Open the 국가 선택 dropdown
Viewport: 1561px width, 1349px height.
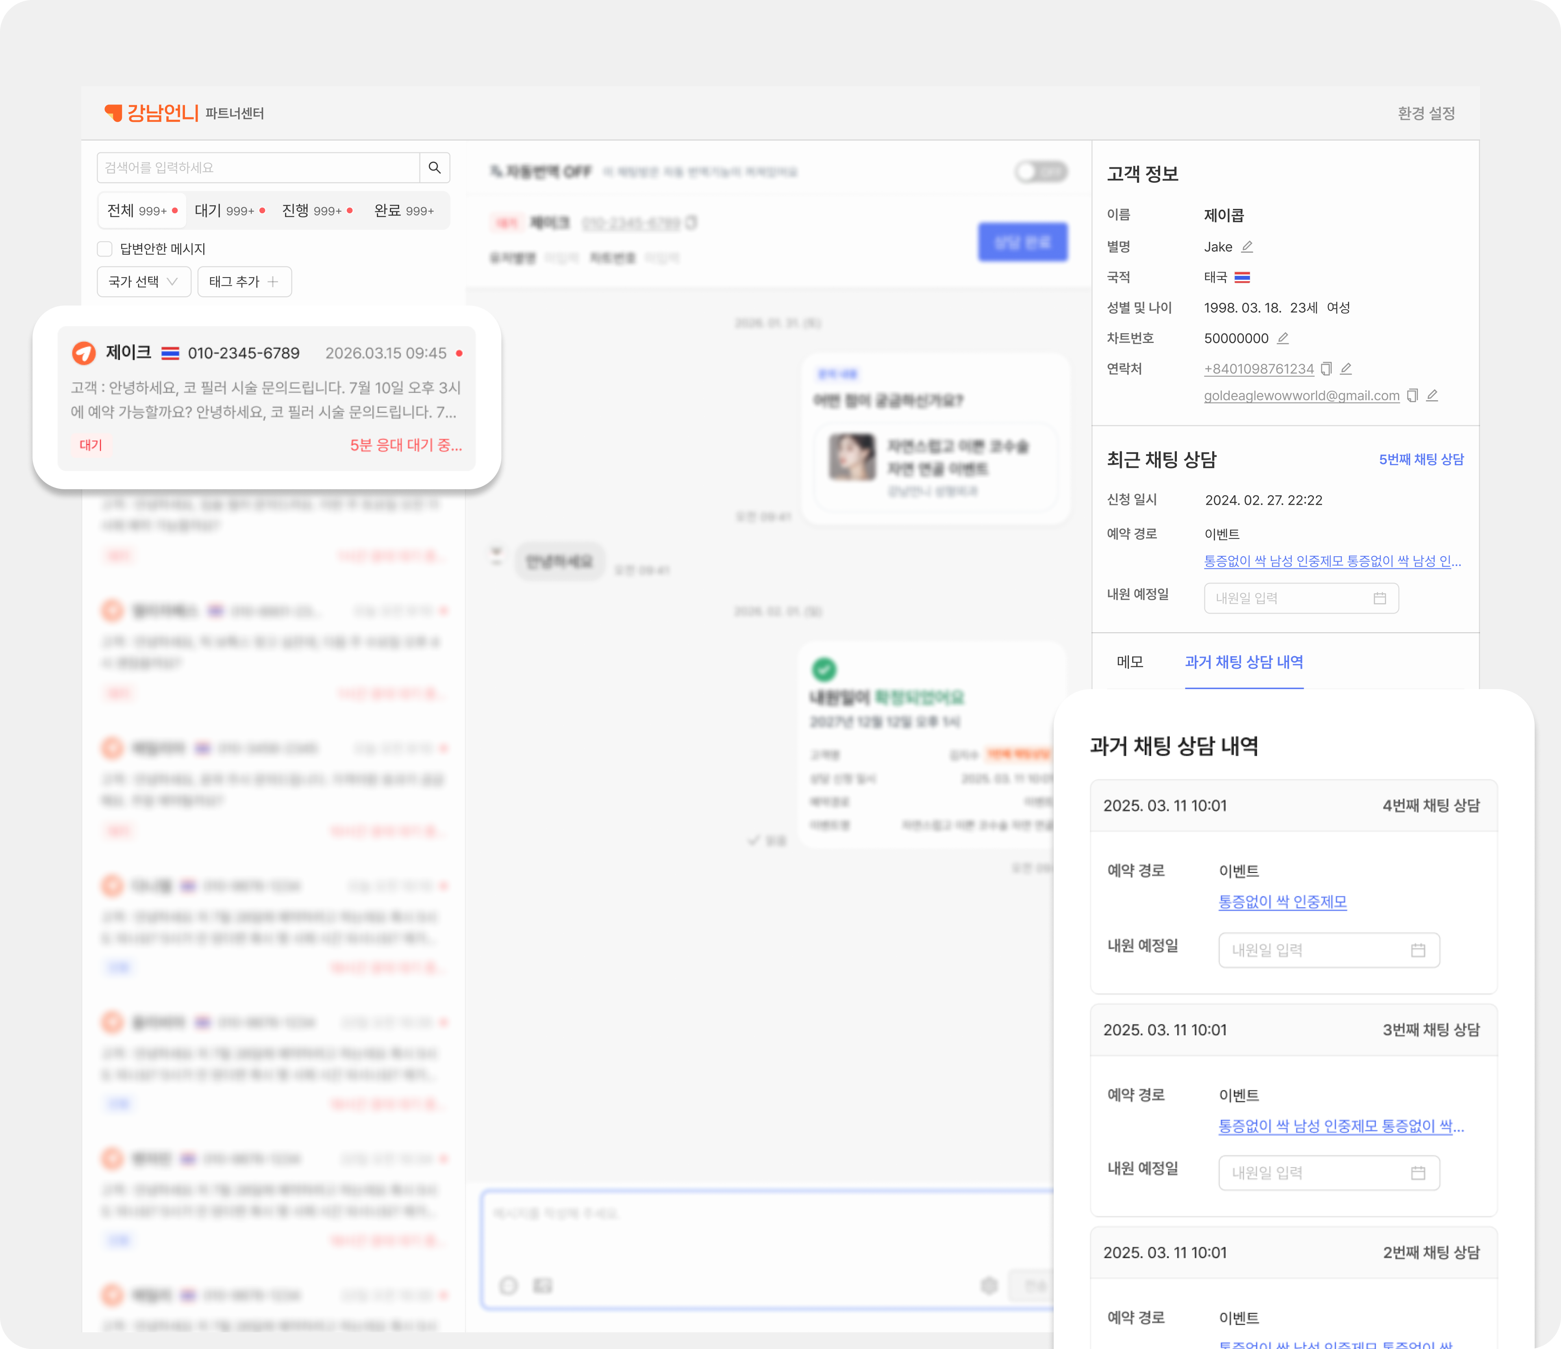[143, 282]
